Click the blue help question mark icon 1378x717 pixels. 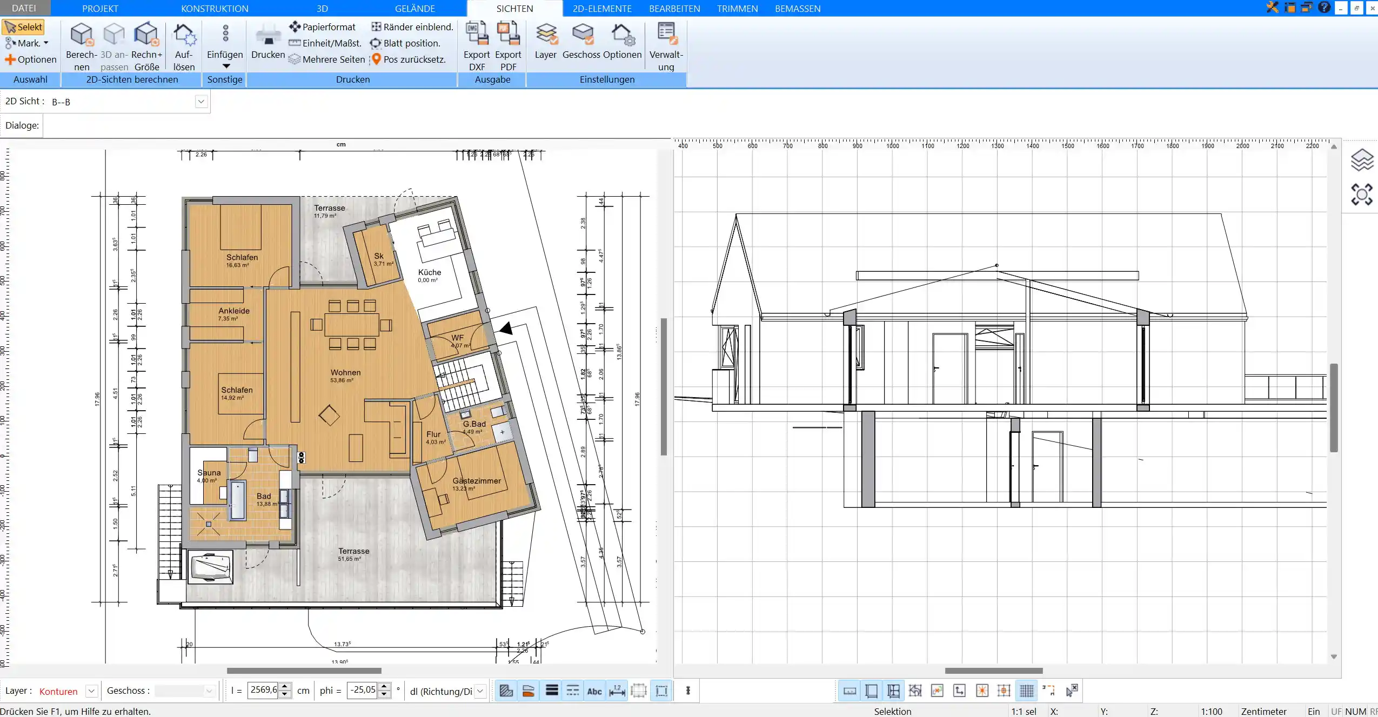click(x=1324, y=8)
